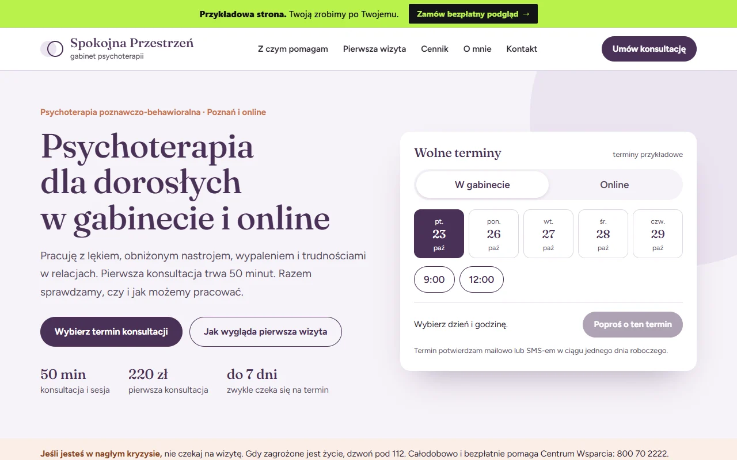Select the day wt. 27 paź

pyautogui.click(x=548, y=233)
